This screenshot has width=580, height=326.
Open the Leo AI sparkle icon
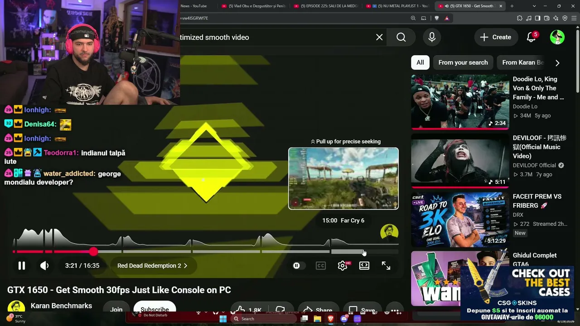(556, 18)
